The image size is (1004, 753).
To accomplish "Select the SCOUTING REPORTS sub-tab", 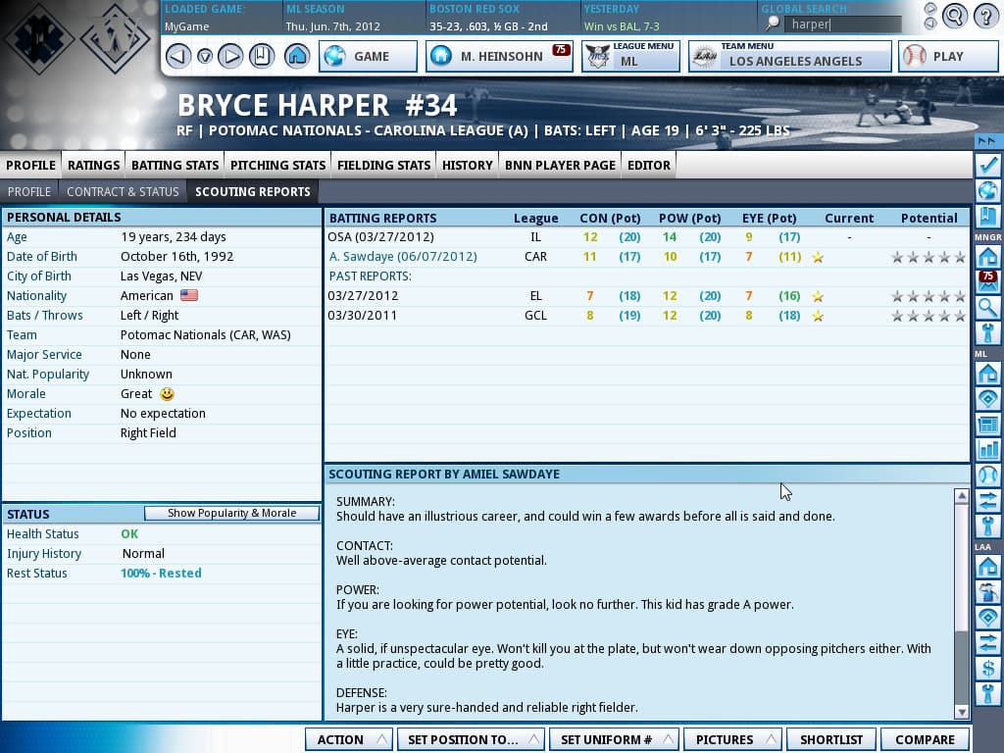I will click(x=253, y=191).
